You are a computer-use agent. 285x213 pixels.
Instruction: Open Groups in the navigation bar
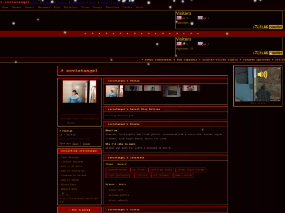pos(97,7)
